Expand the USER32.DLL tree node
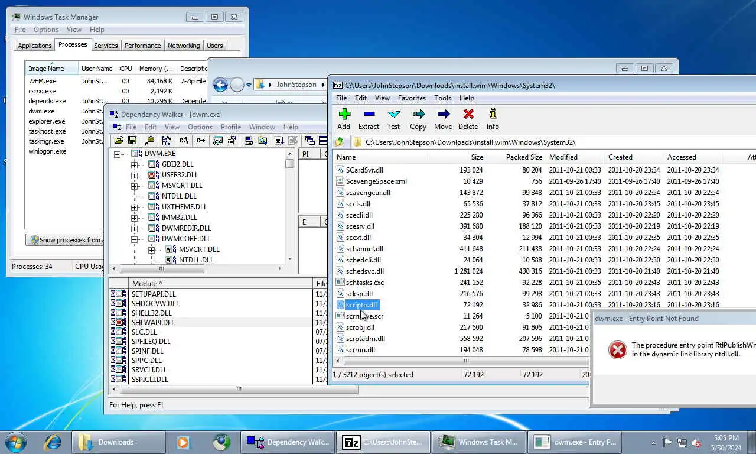 (134, 175)
